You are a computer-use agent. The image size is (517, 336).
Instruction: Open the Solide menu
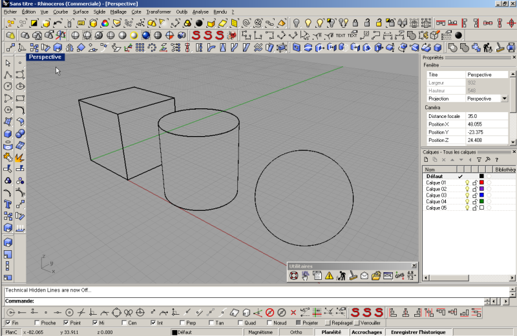point(100,12)
